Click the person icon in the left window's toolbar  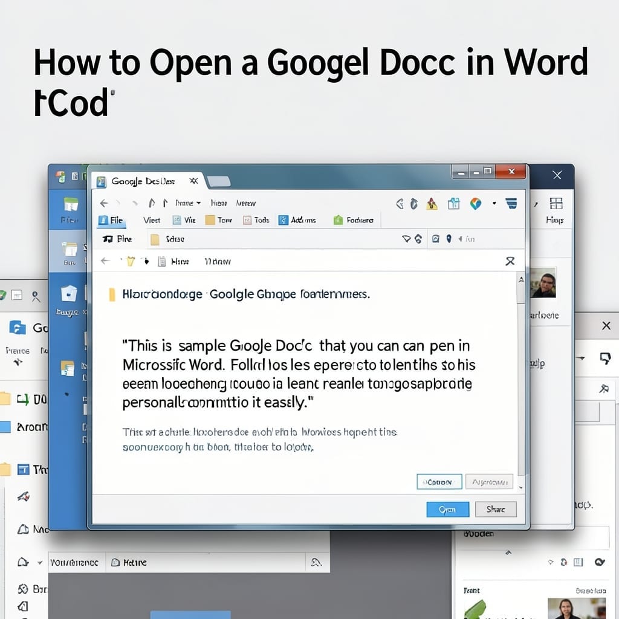pyautogui.click(x=36, y=296)
